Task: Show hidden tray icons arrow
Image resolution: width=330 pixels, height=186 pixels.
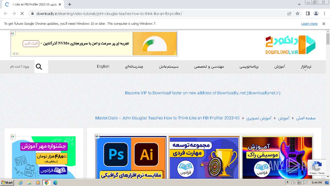Action: [x=288, y=183]
